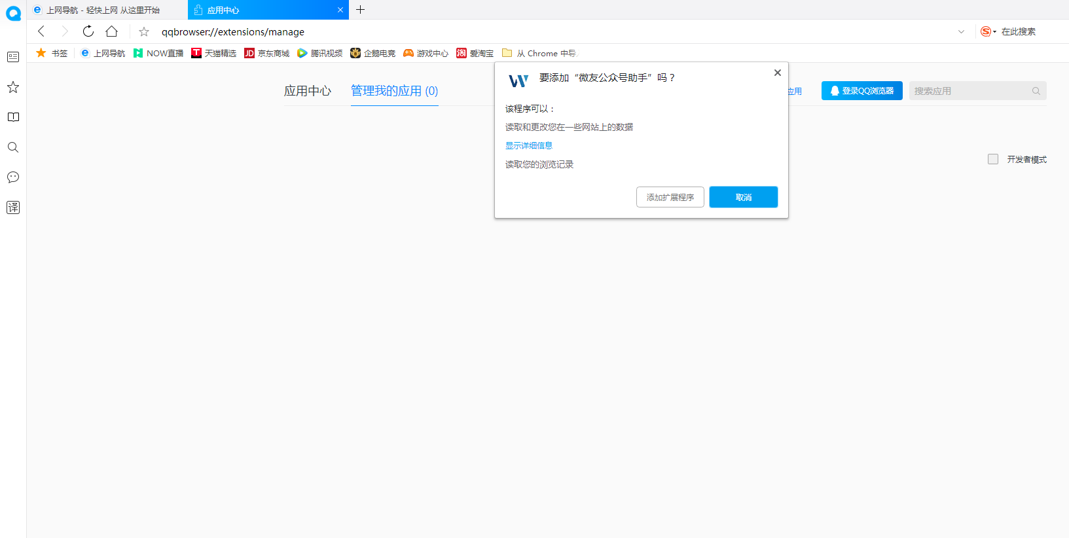Viewport: 1069px width, 538px height.
Task: Open the 从 Chrome 中导入 bookmarks folder
Action: tap(540, 53)
